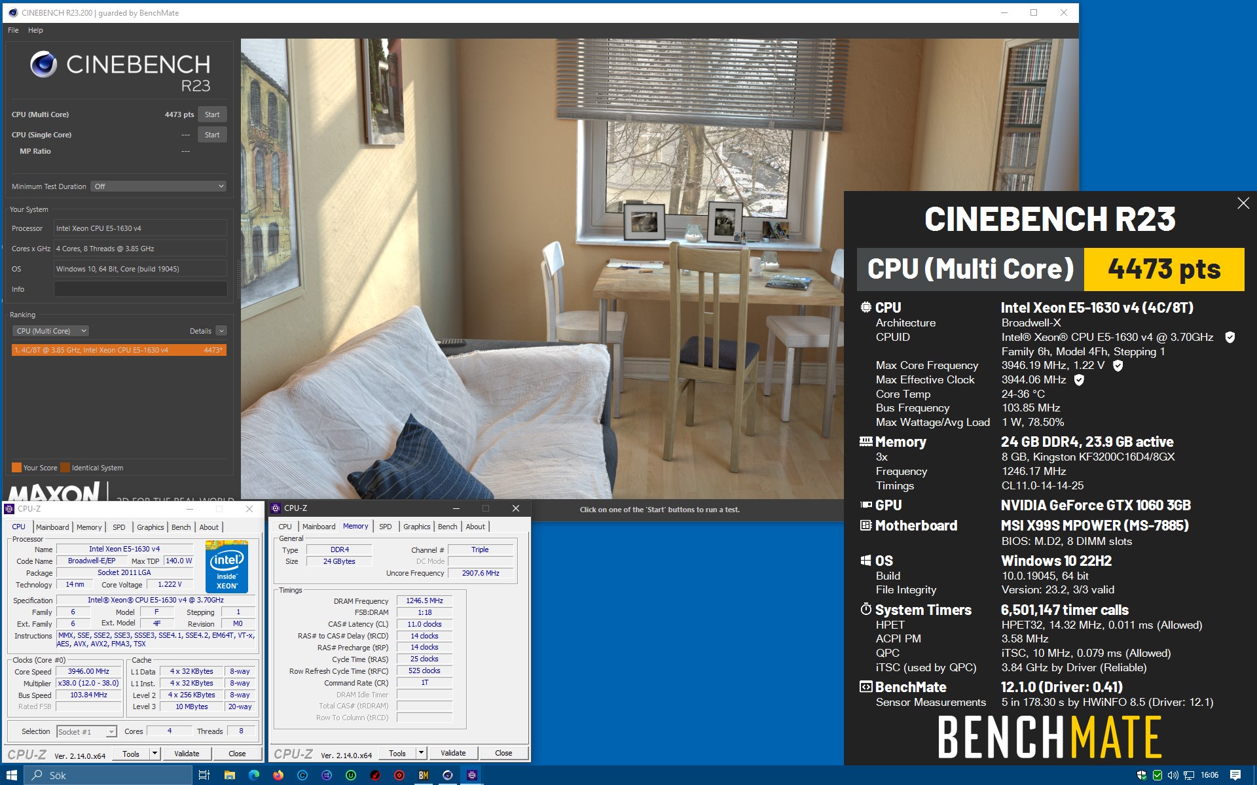The width and height of the screenshot is (1257, 785).
Task: Click the Sök search box on taskbar
Action: pyautogui.click(x=109, y=775)
